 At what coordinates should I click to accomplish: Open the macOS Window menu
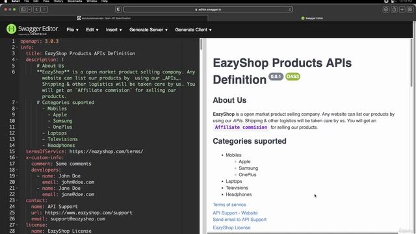[x=92, y=1]
